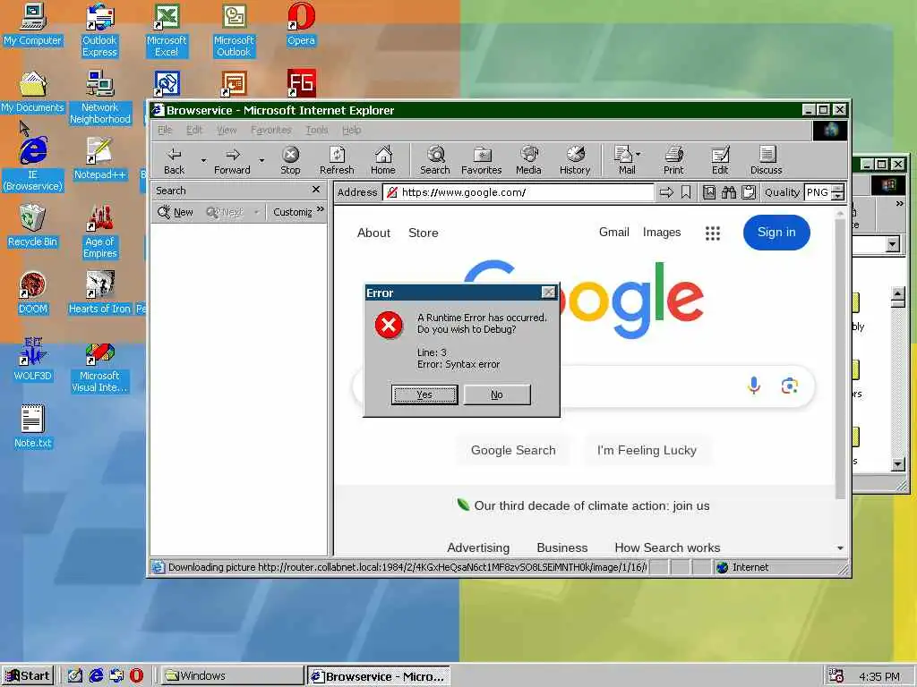This screenshot has width=917, height=687.
Task: Select the Recycle Bin desktop icon
Action: click(x=33, y=225)
